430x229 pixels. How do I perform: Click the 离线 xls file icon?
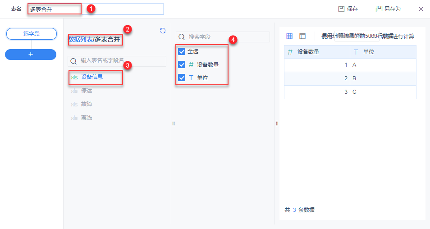[x=74, y=118]
